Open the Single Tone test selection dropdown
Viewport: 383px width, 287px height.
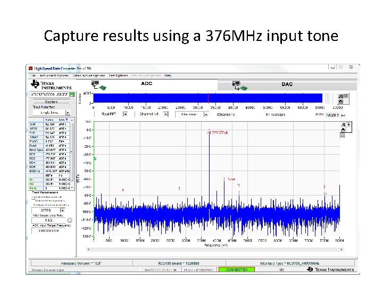click(x=68, y=113)
